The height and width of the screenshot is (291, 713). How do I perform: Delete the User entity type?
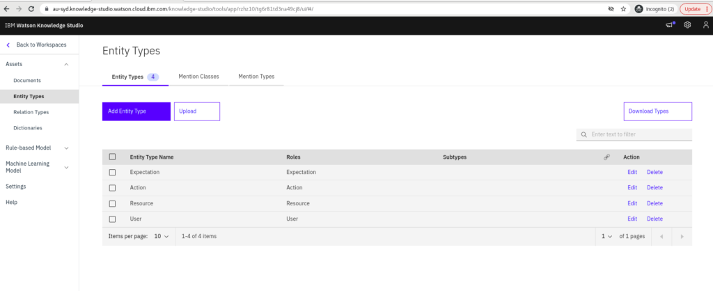click(x=655, y=219)
